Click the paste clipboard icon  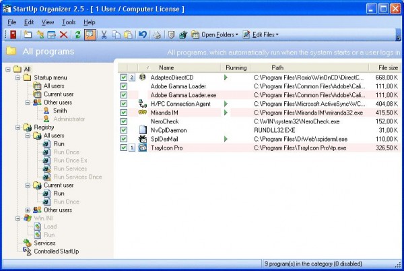point(129,34)
